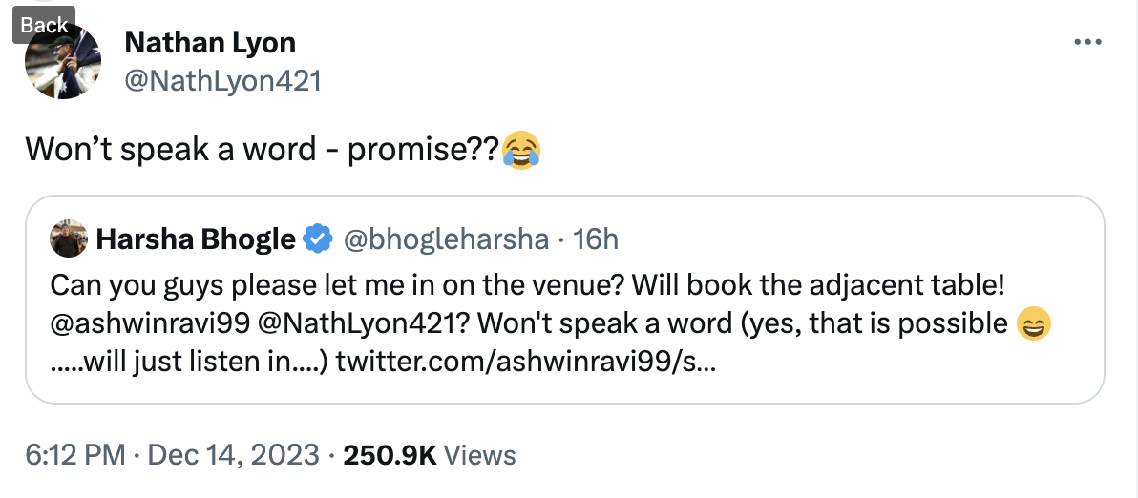Click Harsha Bhogle's small avatar in the quoted tweet
The width and height of the screenshot is (1138, 498).
(69, 239)
